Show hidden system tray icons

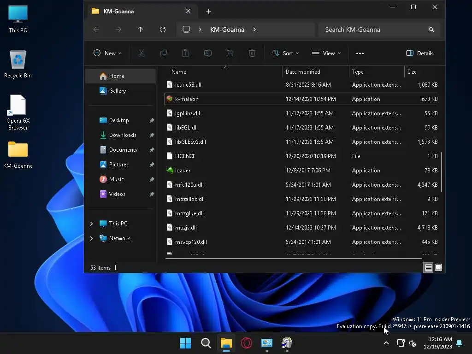386,343
